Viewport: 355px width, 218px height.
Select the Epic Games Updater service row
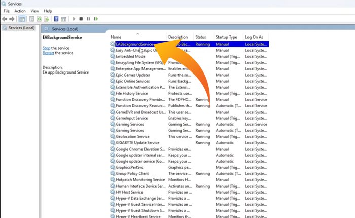132,75
